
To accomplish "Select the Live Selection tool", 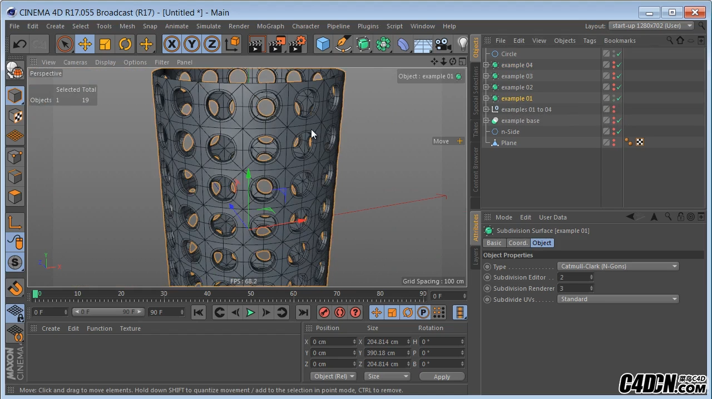I will click(65, 44).
